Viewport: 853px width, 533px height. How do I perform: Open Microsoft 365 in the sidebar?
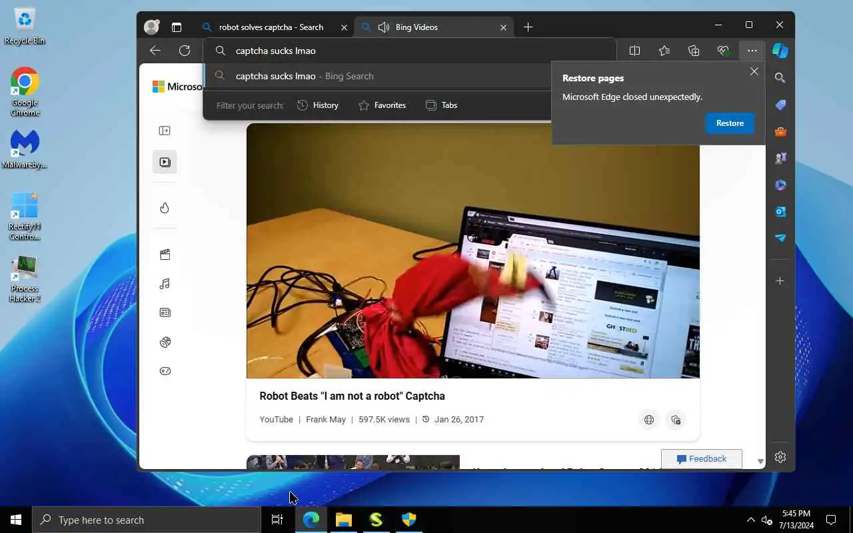click(x=780, y=185)
